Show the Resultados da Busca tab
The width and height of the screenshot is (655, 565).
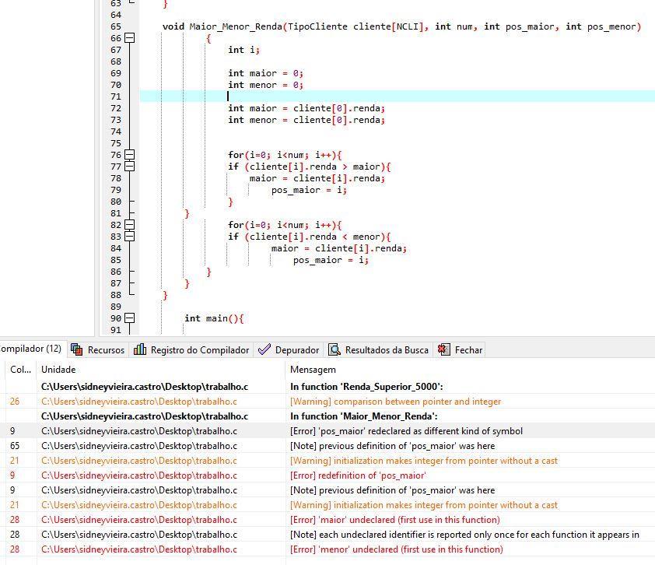click(x=379, y=349)
